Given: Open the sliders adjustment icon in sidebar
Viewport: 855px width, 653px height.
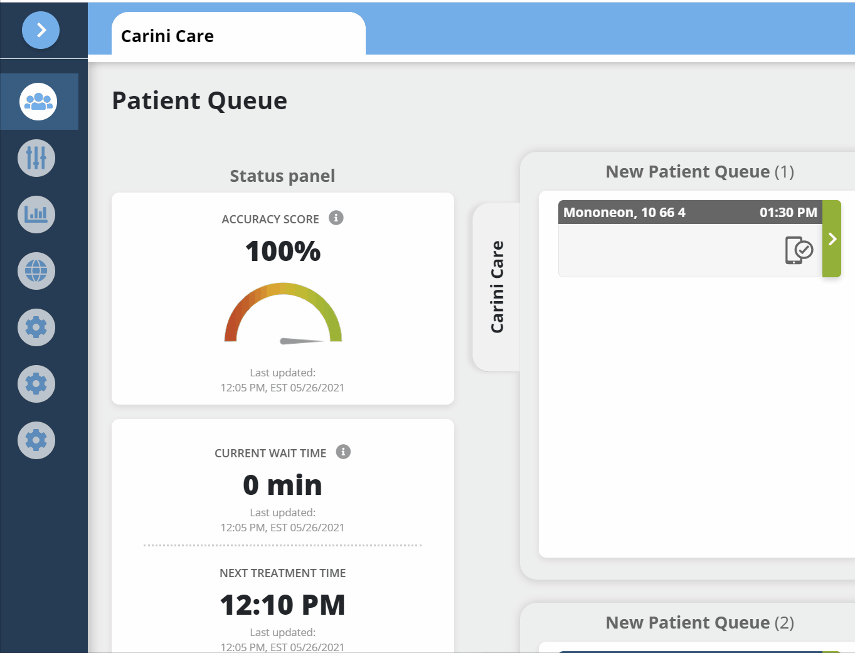Looking at the screenshot, I should point(36,158).
